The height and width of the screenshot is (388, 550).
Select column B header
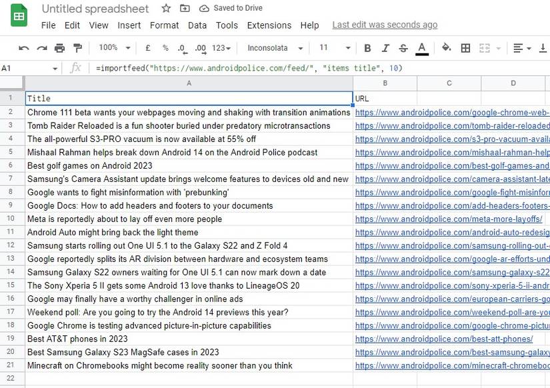pos(385,83)
